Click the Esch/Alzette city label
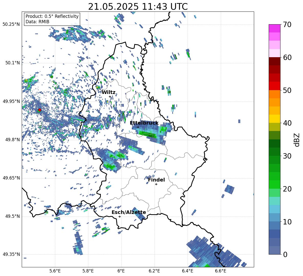Image resolution: width=303 pixels, height=276 pixels. click(x=129, y=212)
